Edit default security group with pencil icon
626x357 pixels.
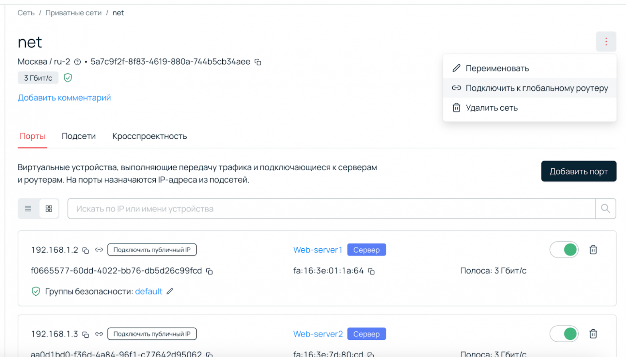click(170, 291)
